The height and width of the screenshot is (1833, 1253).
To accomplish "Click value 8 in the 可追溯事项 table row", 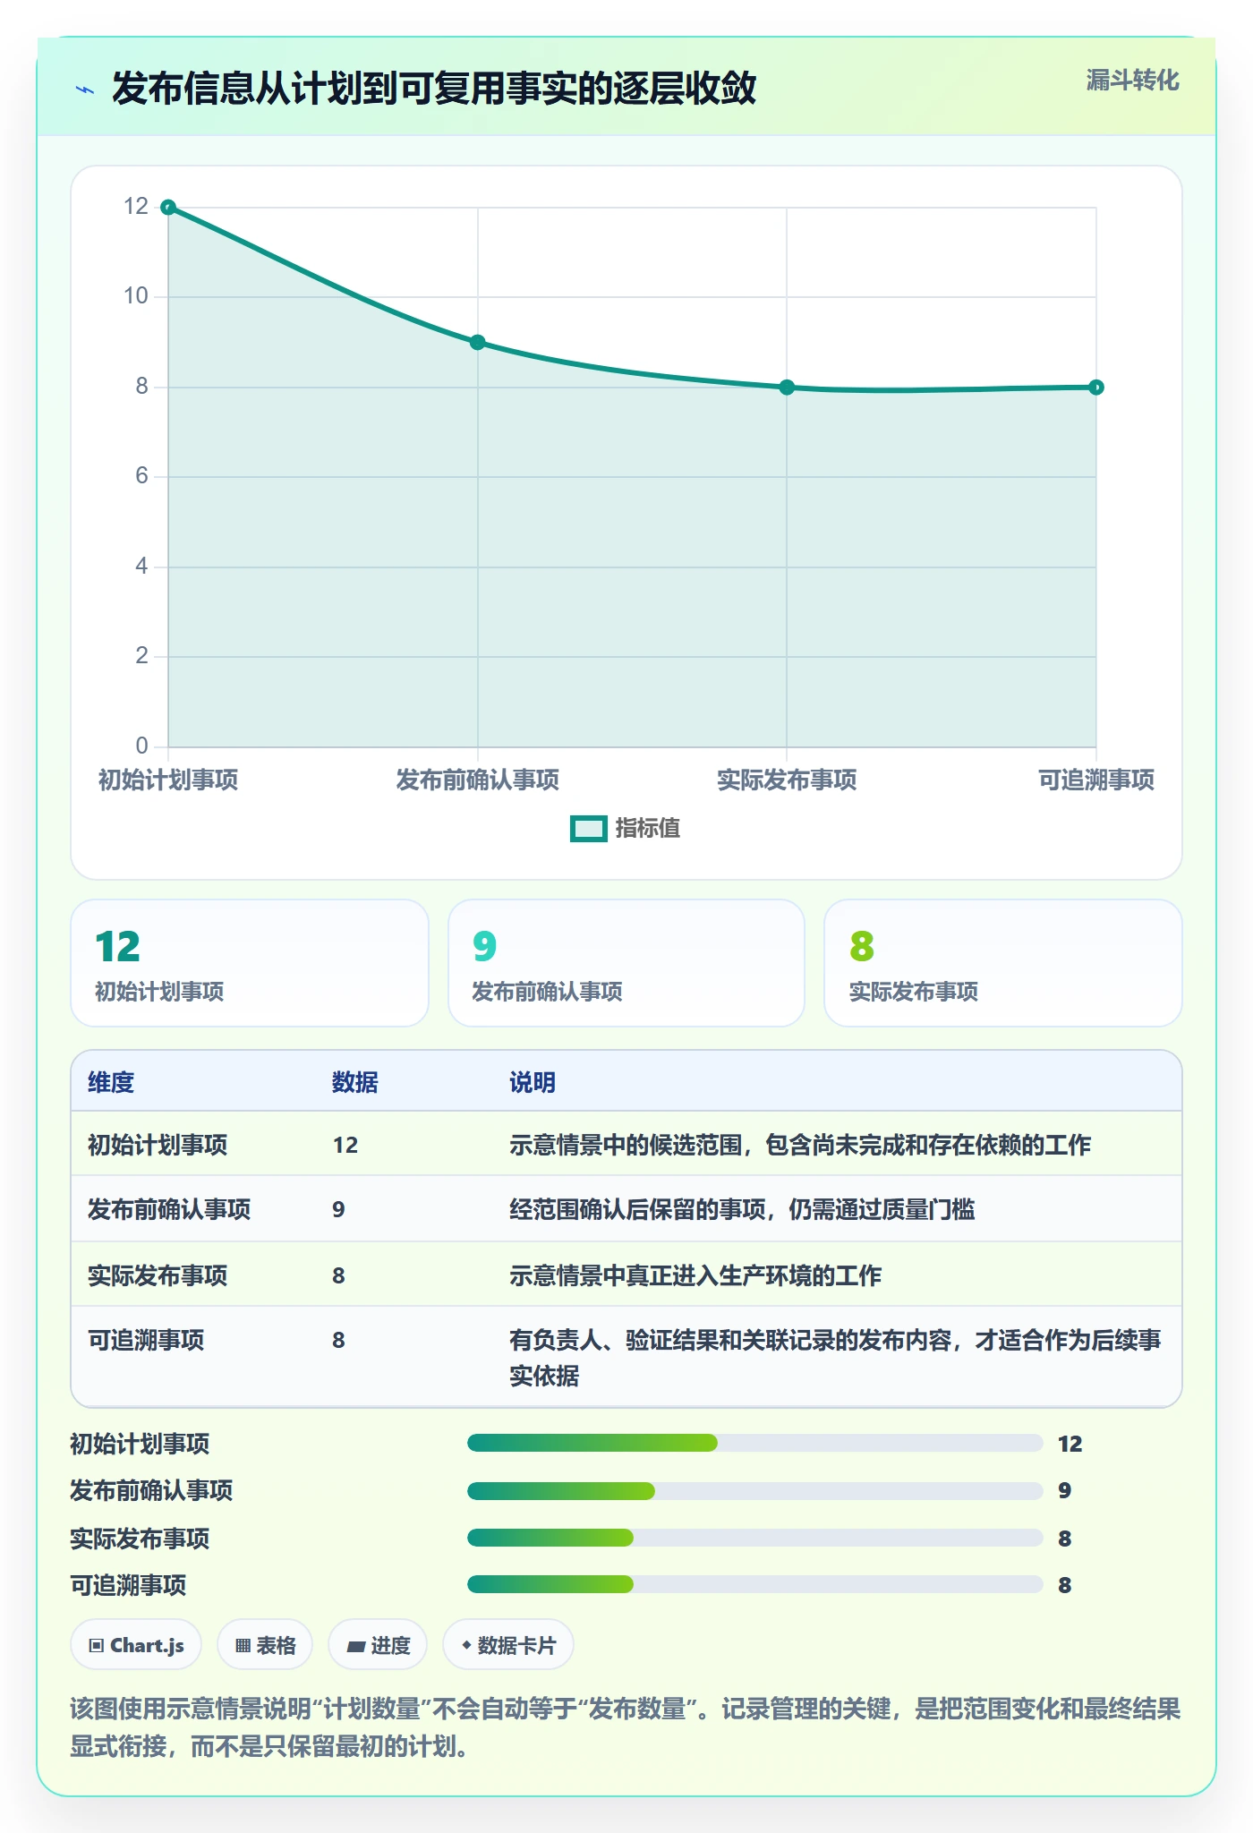I will point(338,1340).
